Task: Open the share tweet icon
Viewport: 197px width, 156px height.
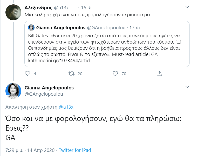Action: point(160,74)
